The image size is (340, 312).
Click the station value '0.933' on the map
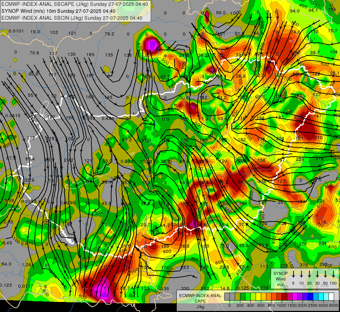pos(89,118)
